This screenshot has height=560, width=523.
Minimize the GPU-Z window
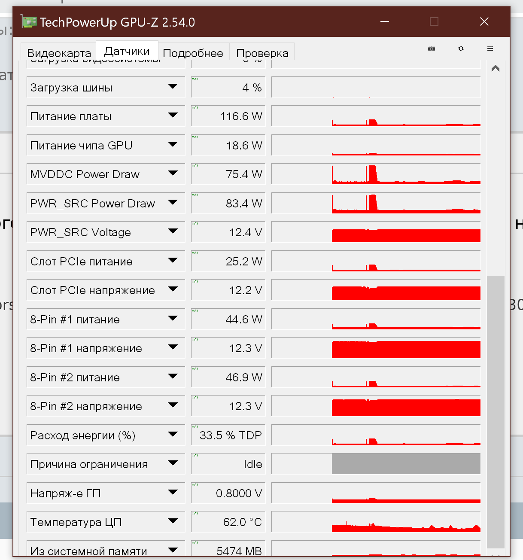click(385, 21)
